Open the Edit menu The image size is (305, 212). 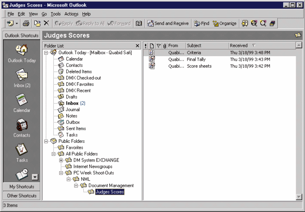point(21,14)
